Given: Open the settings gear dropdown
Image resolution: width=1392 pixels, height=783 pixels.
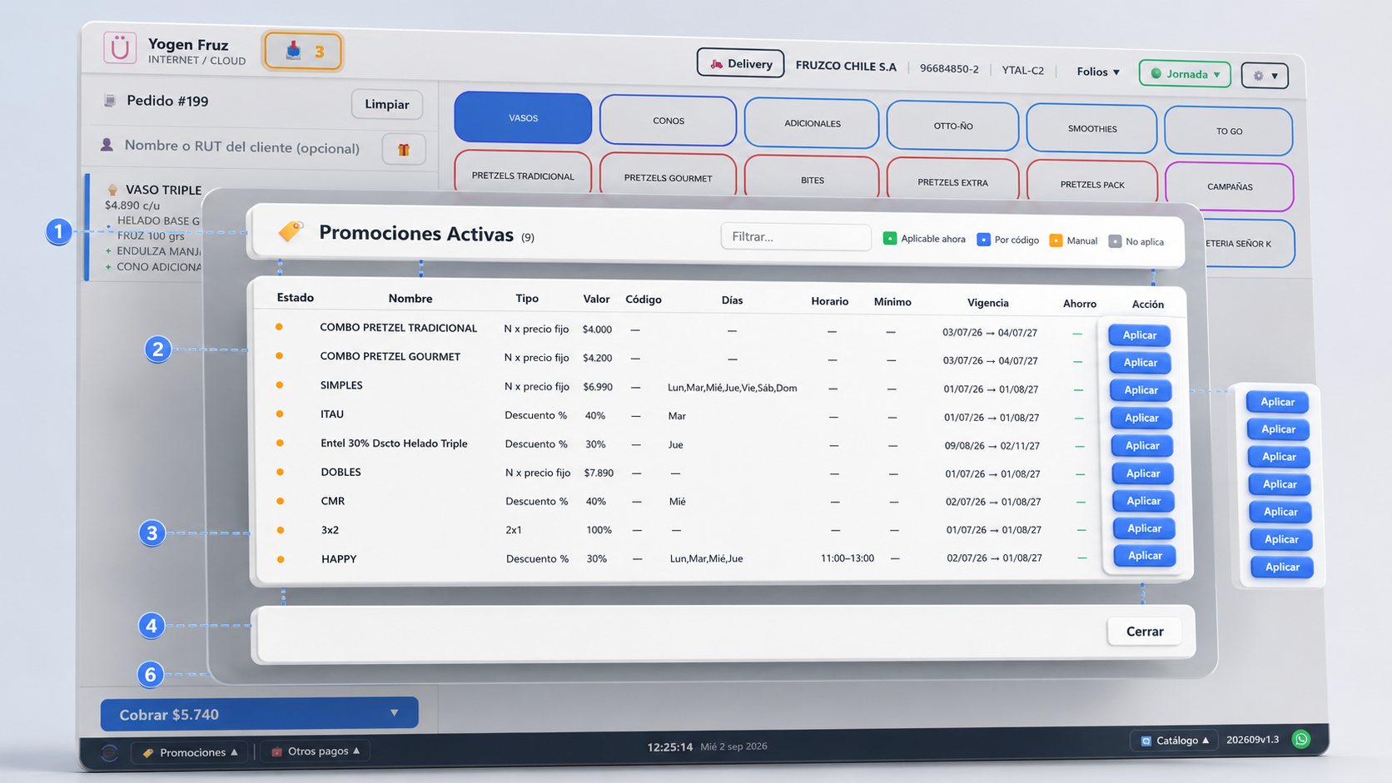Looking at the screenshot, I should click(x=1265, y=76).
